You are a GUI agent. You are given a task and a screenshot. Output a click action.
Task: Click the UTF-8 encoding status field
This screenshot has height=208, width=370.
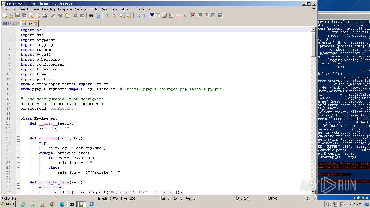[284, 198]
